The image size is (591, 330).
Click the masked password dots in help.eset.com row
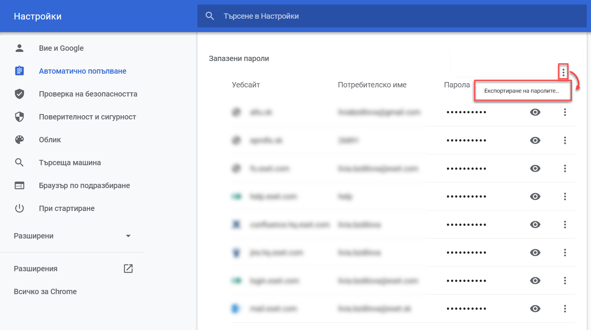click(466, 196)
